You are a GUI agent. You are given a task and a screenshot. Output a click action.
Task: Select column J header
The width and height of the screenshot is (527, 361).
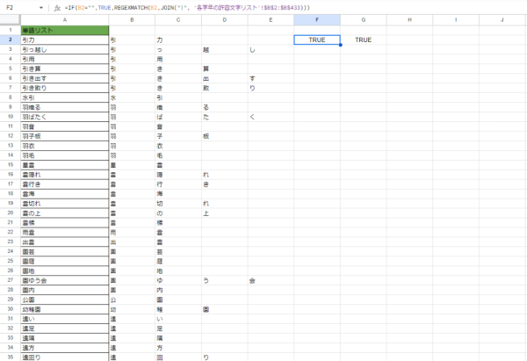(502, 19)
